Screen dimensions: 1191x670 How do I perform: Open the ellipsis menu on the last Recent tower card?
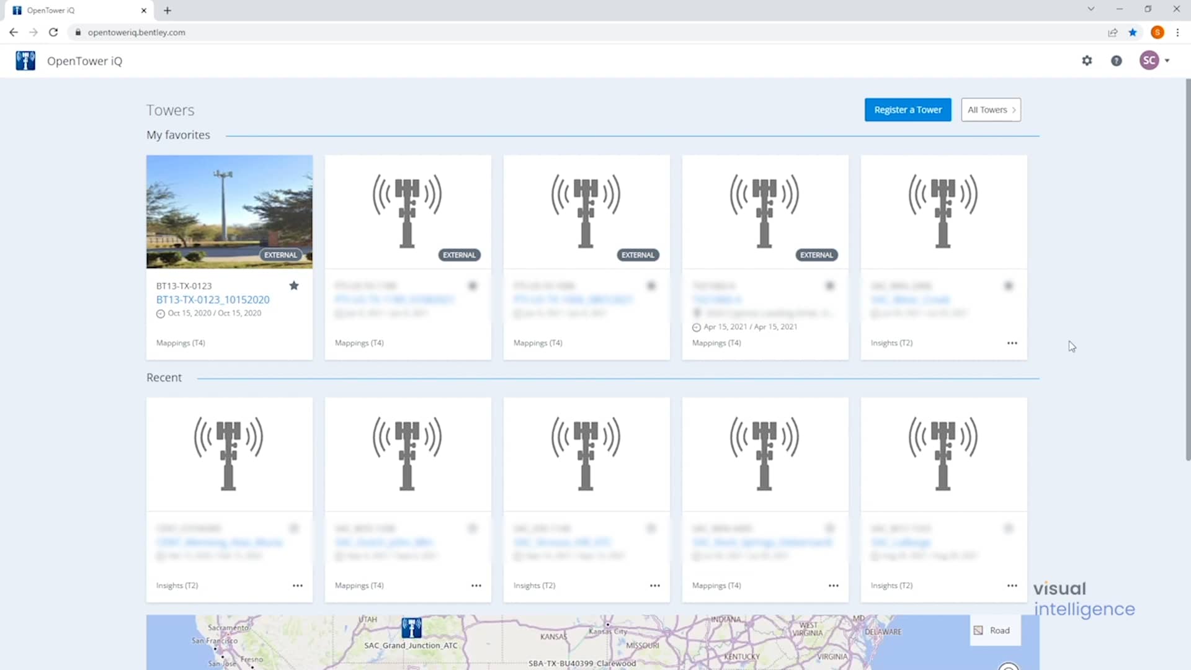click(x=1012, y=585)
